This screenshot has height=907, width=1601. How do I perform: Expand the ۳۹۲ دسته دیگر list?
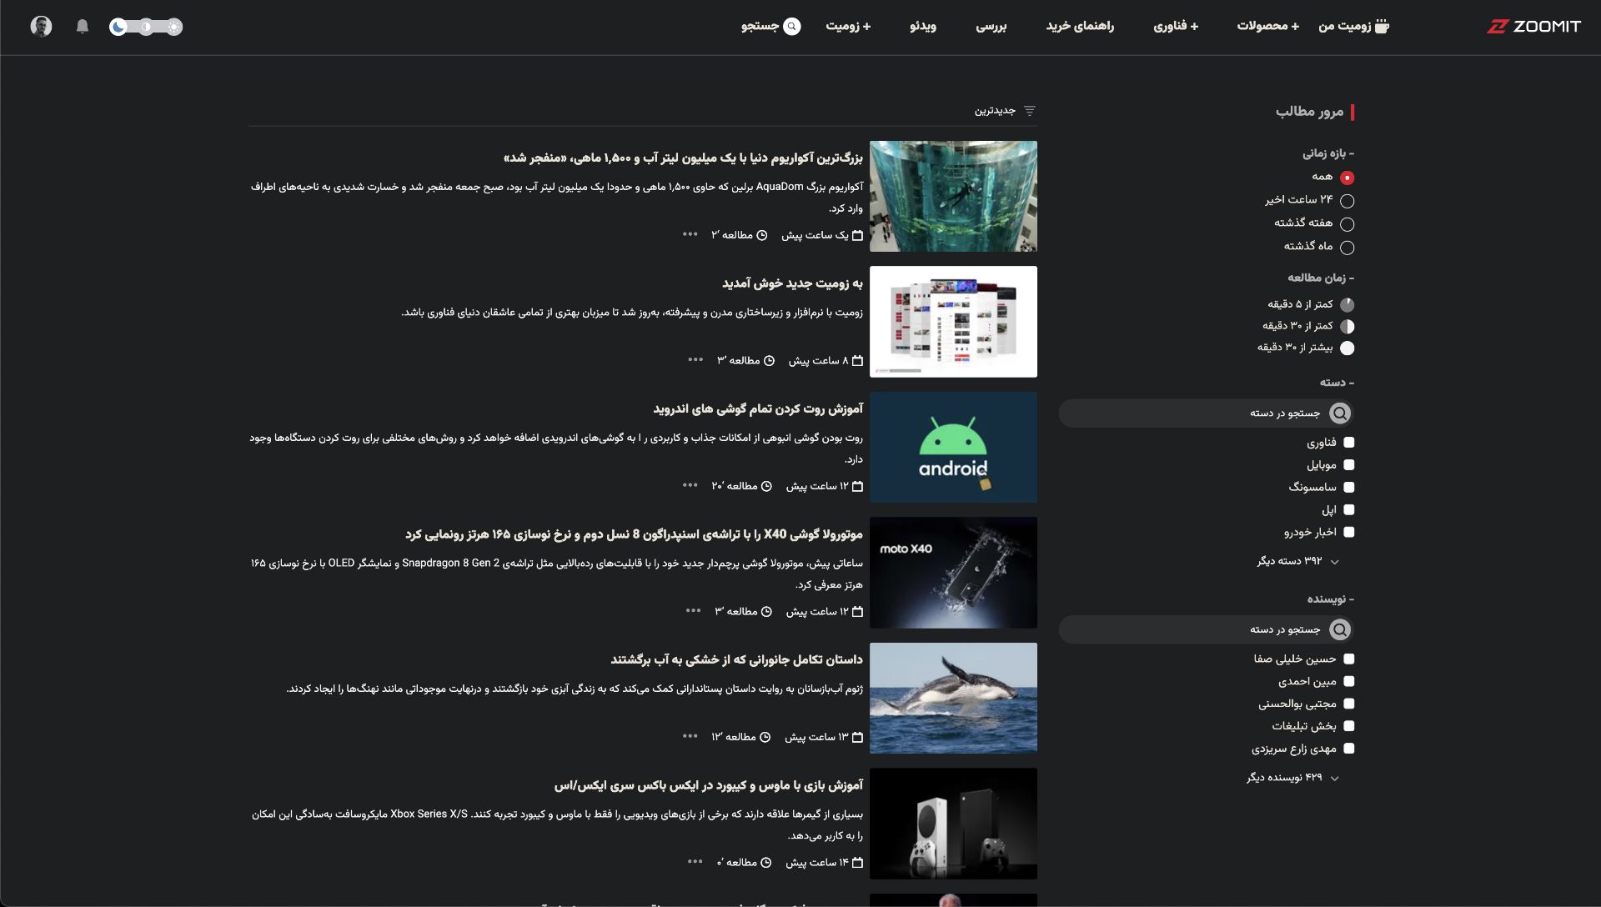[1297, 561]
